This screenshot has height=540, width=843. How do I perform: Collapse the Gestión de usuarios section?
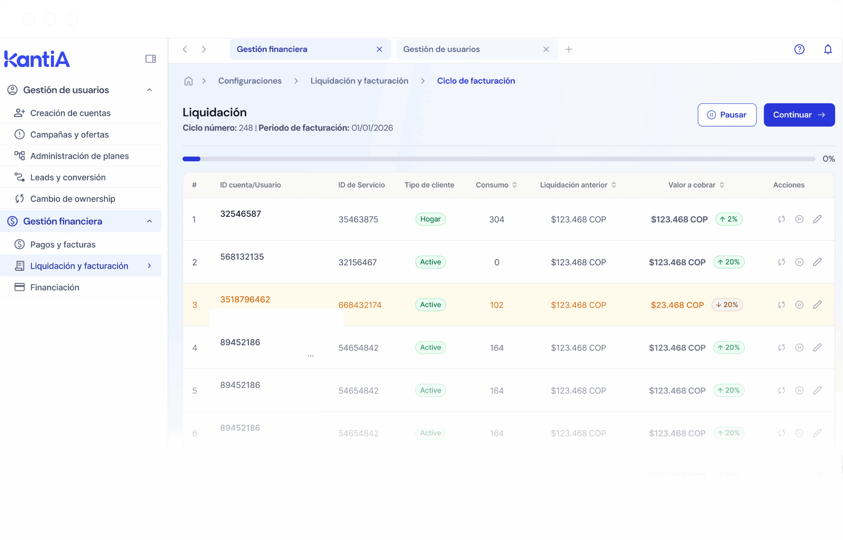[149, 90]
